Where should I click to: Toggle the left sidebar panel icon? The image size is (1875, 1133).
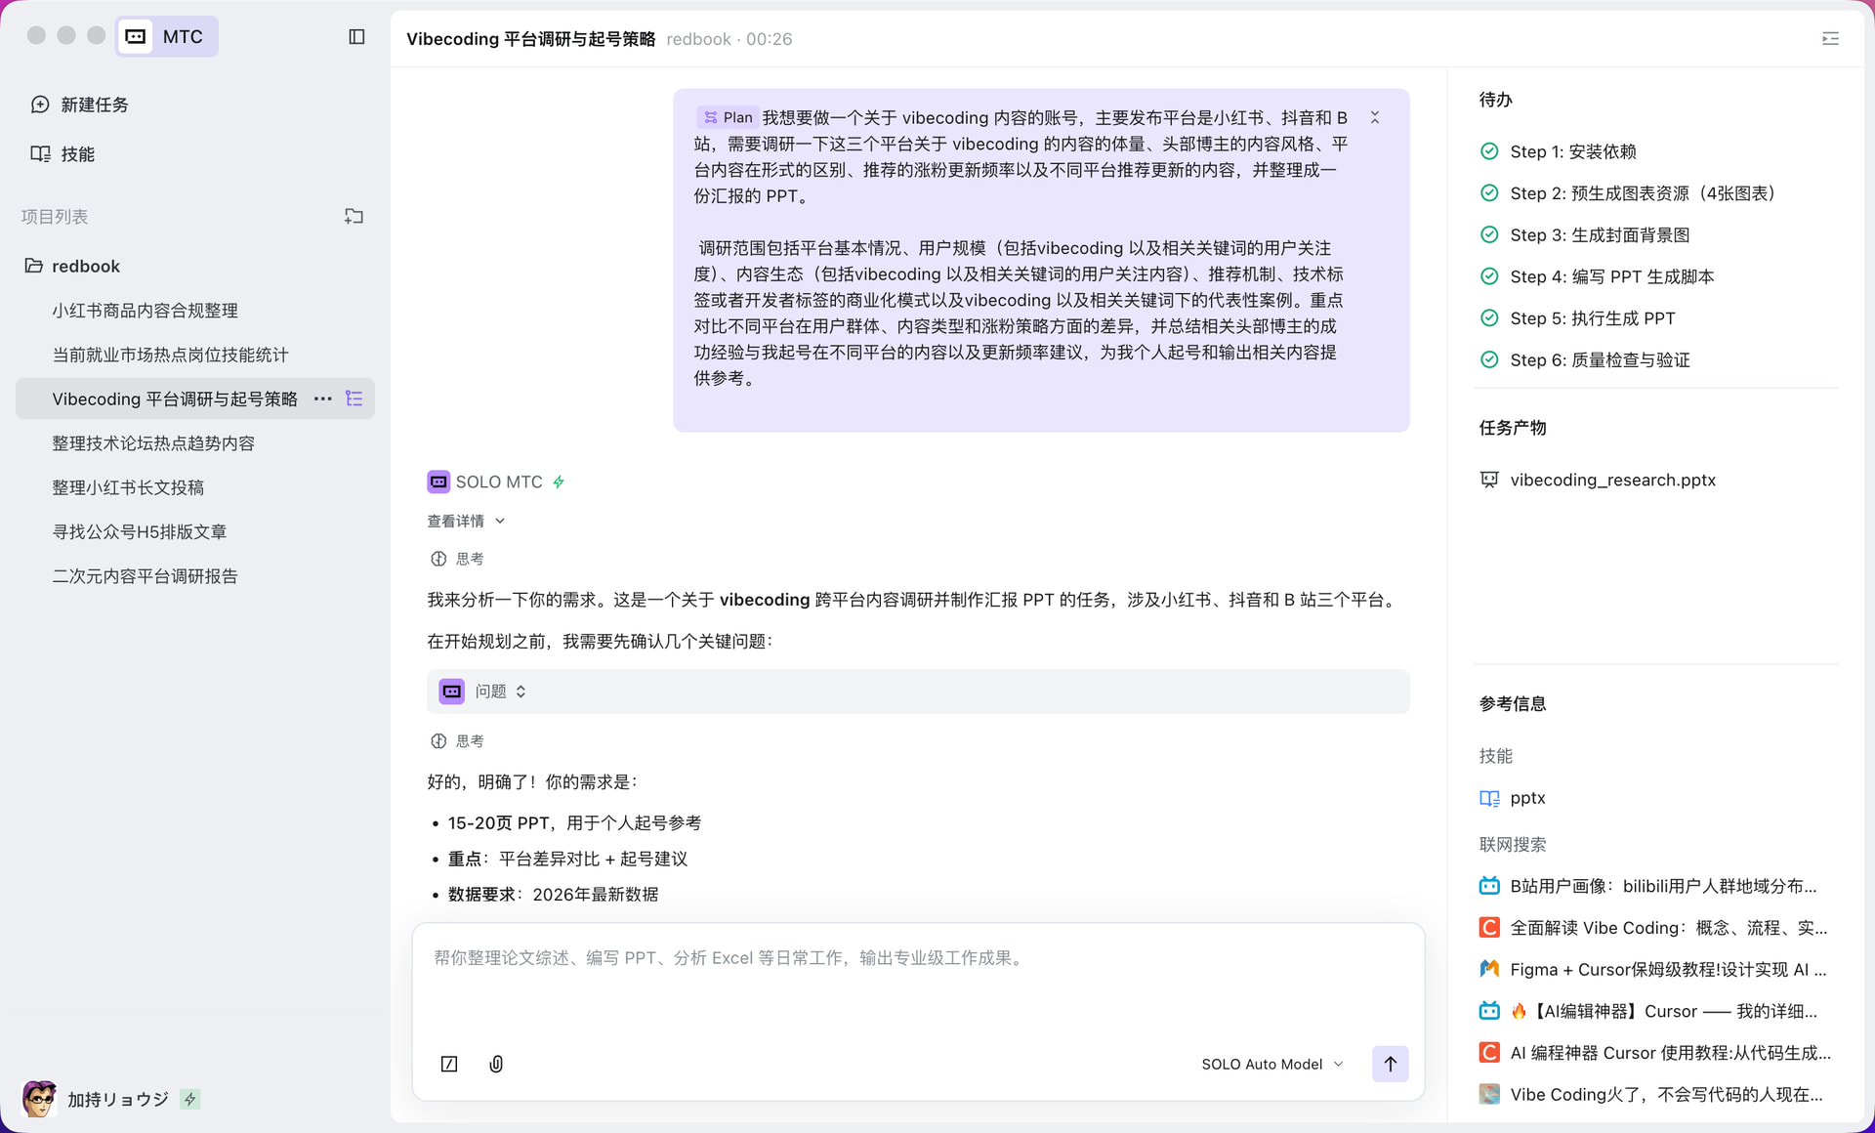(x=356, y=37)
